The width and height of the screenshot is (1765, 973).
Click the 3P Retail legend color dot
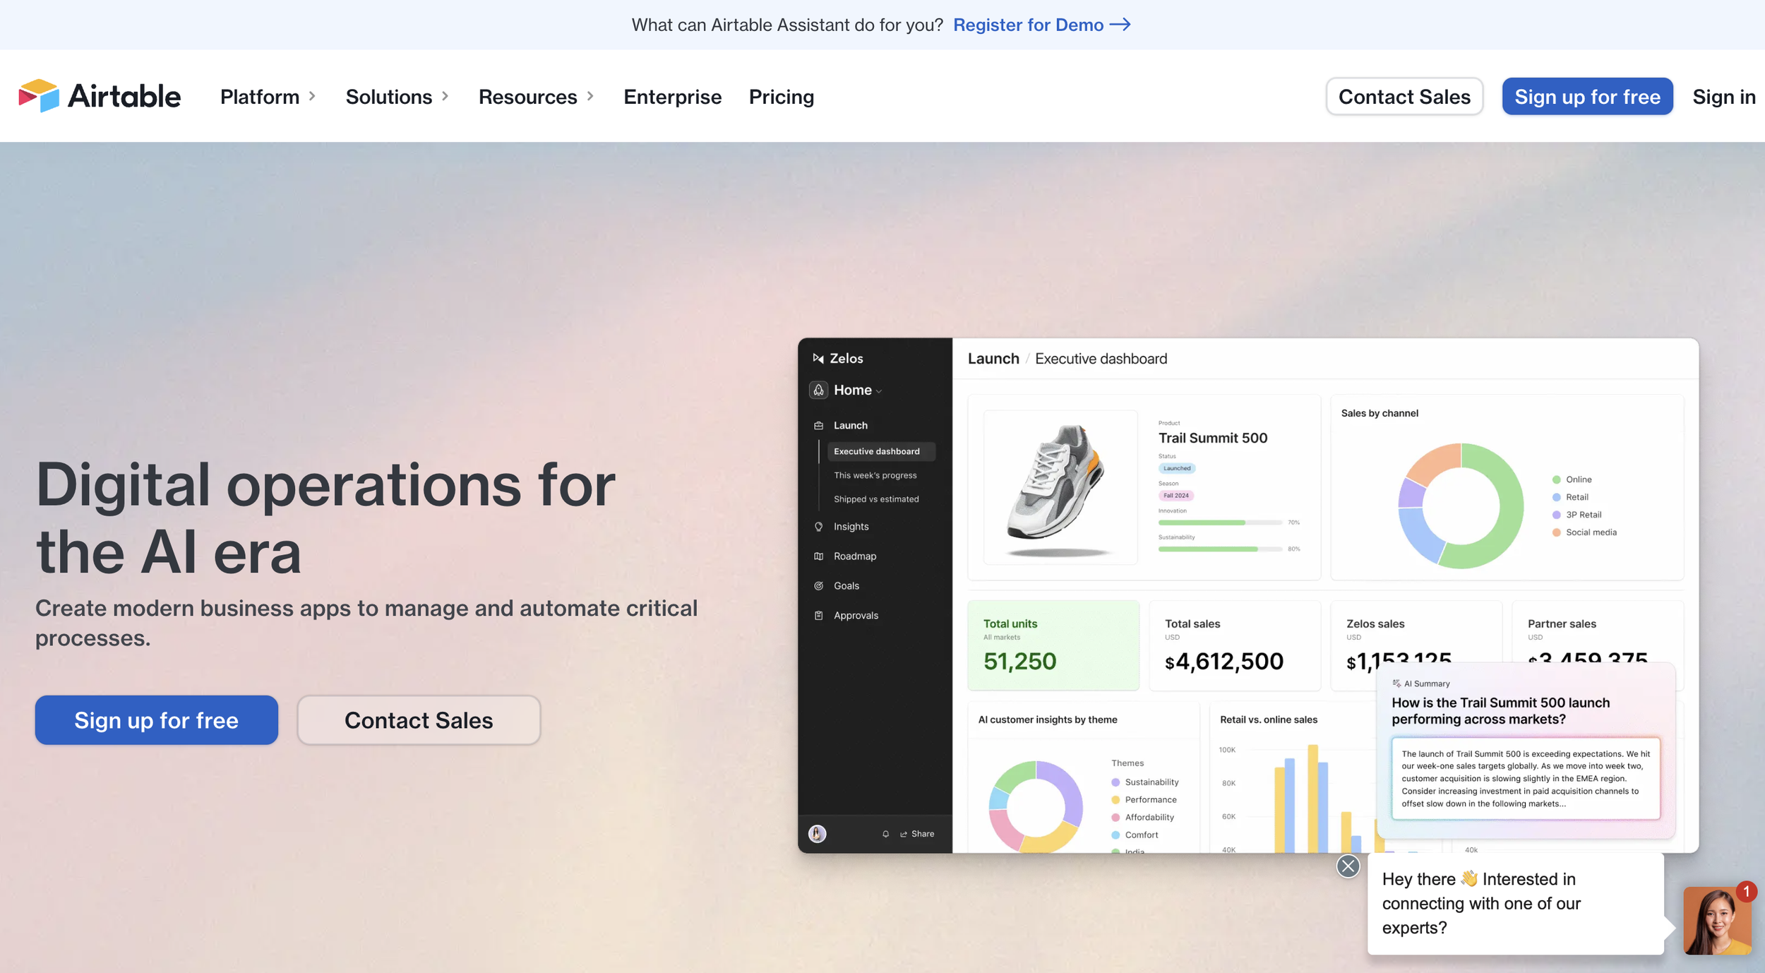tap(1556, 515)
